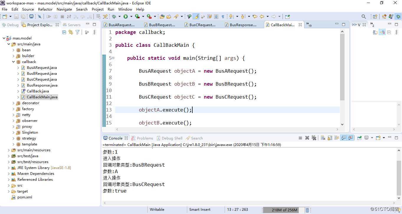
Task: Toggle Mark Occurrences highlighter icon
Action: [x=196, y=17]
